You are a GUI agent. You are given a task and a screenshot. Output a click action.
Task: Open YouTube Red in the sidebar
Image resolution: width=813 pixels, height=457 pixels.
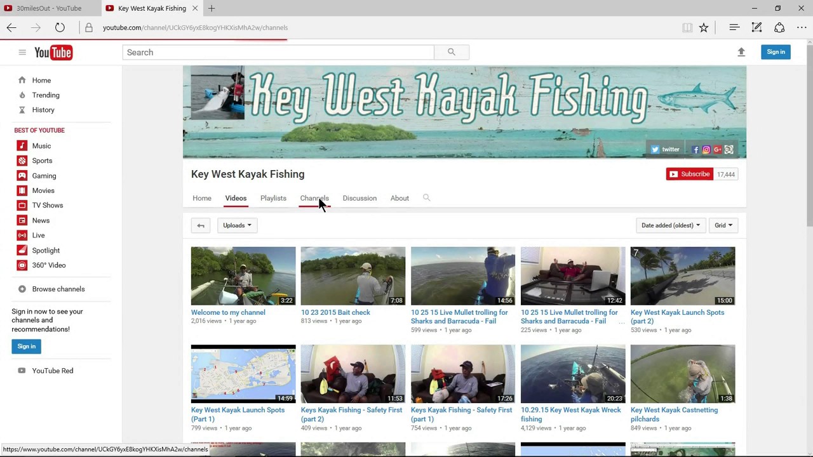pyautogui.click(x=53, y=371)
